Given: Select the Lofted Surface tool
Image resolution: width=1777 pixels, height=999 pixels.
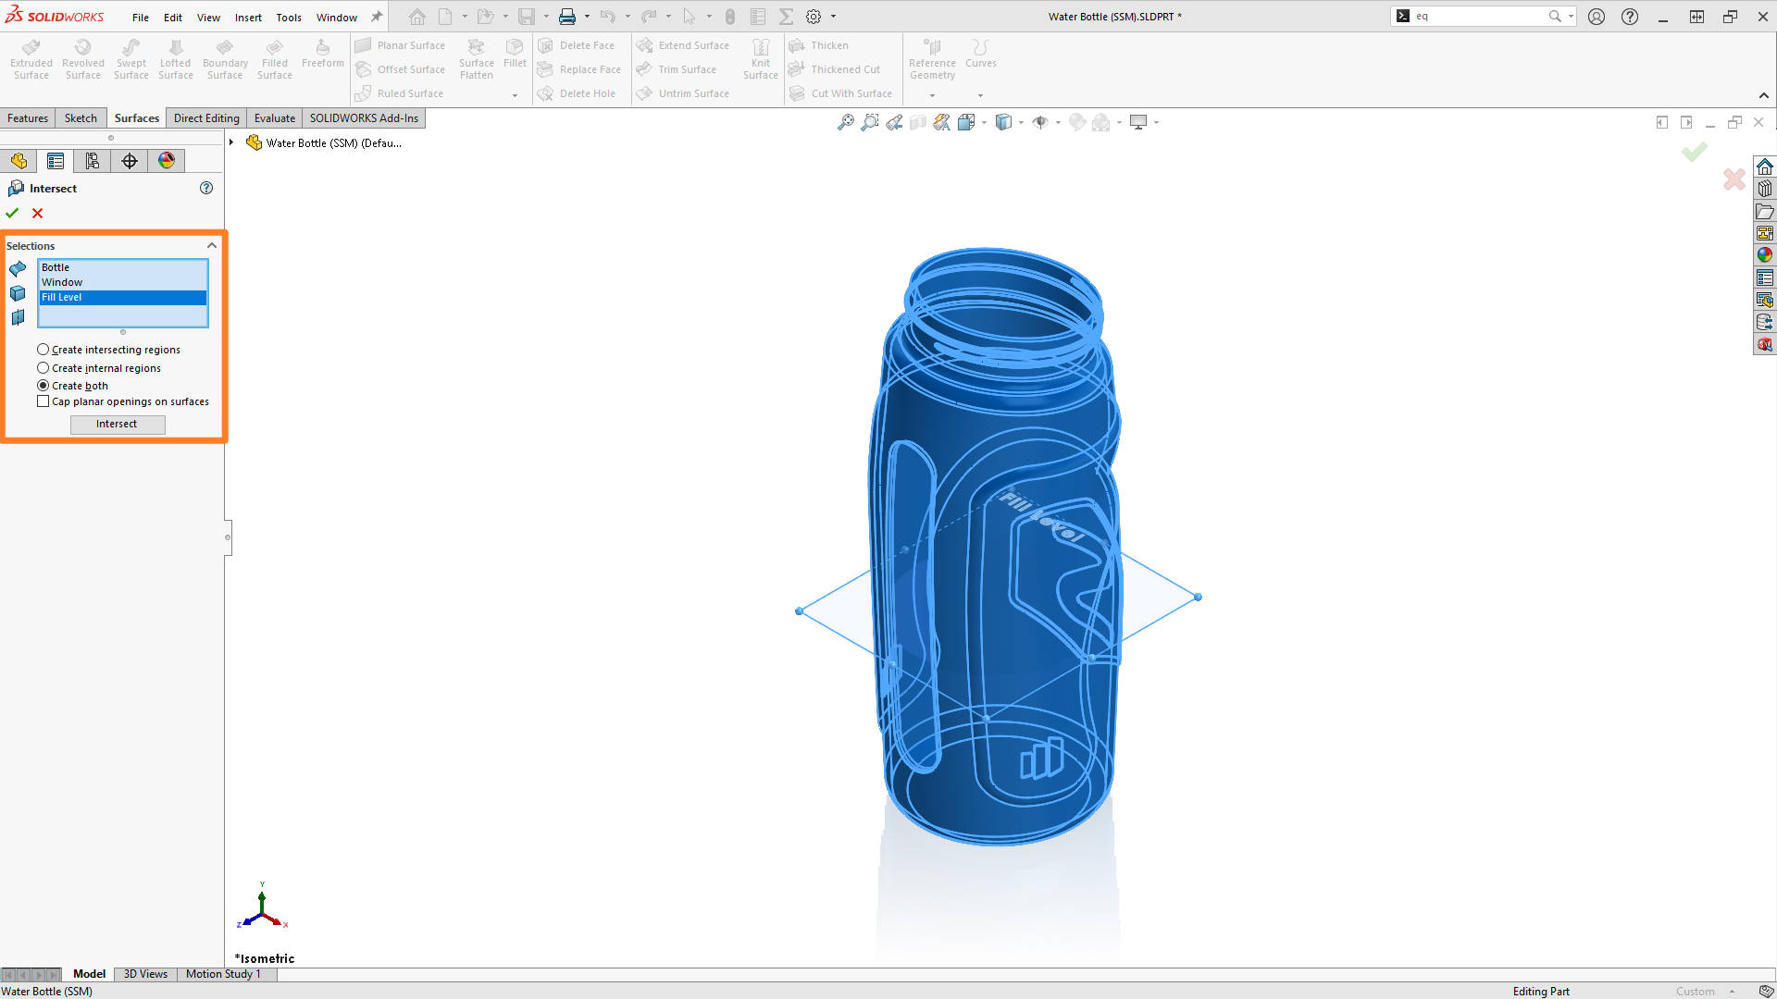Looking at the screenshot, I should (175, 57).
